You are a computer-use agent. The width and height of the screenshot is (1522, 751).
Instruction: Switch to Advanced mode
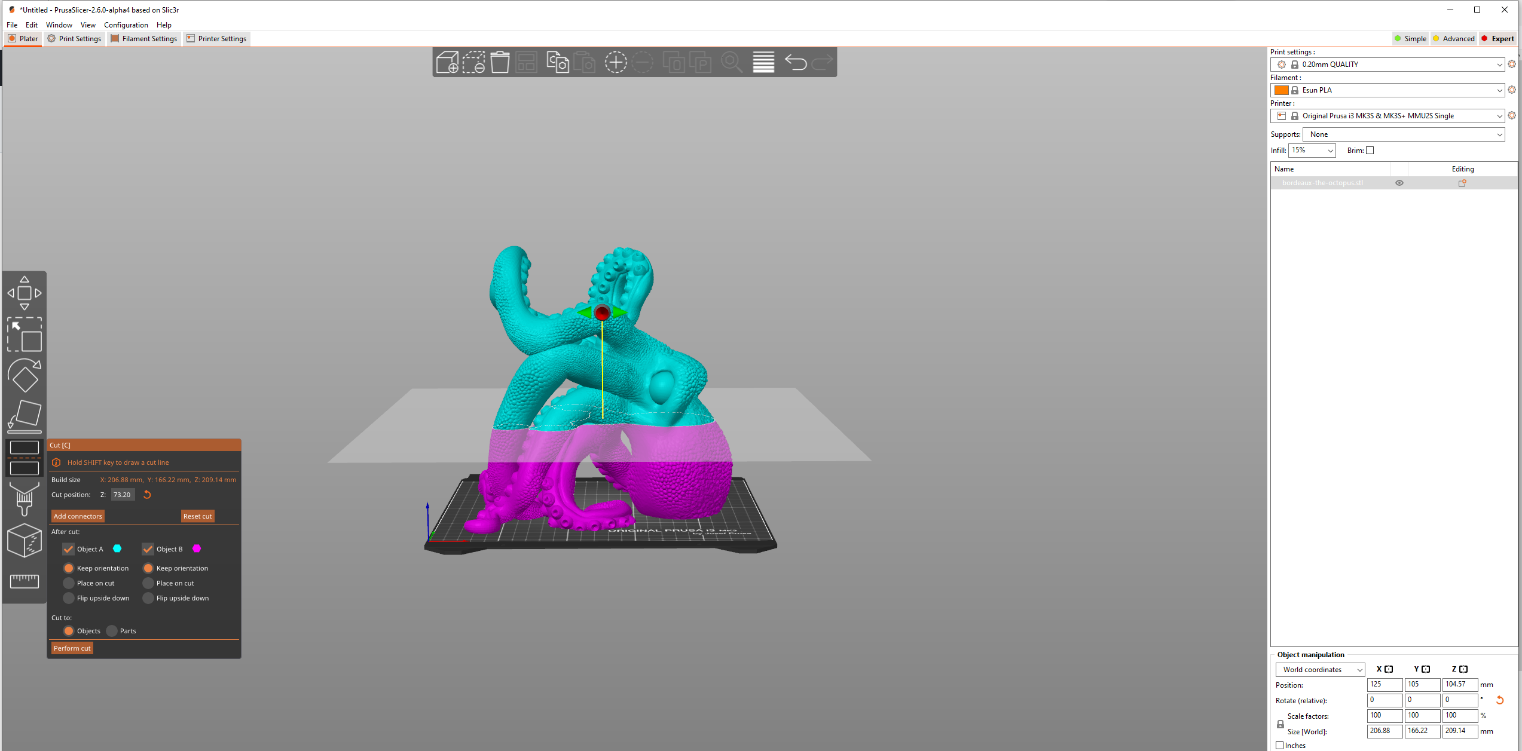tap(1453, 39)
